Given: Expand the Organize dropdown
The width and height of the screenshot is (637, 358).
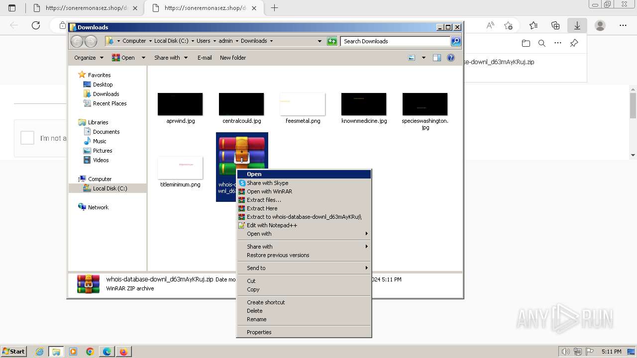Looking at the screenshot, I should [x=89, y=58].
